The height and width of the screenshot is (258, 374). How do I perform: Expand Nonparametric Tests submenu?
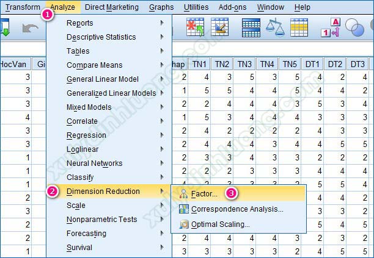click(109, 220)
